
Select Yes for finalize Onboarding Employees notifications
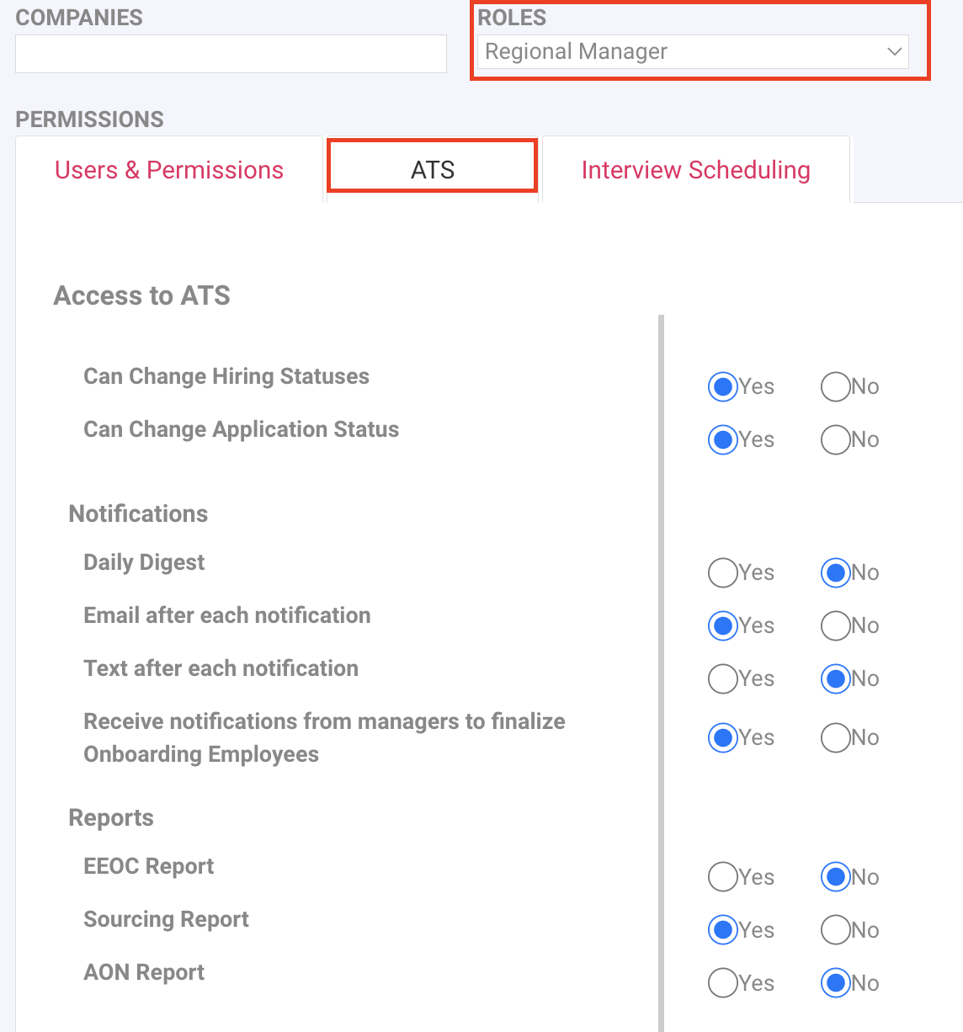722,737
